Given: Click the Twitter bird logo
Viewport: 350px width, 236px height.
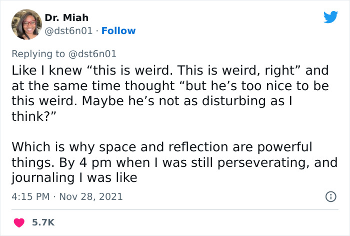Looking at the screenshot, I should (x=330, y=18).
